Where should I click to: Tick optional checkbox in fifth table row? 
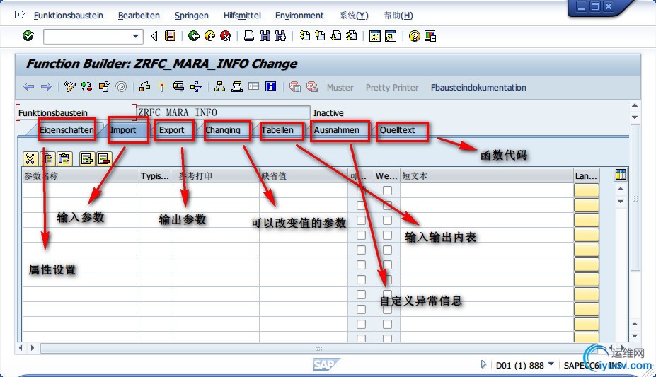tap(361, 250)
